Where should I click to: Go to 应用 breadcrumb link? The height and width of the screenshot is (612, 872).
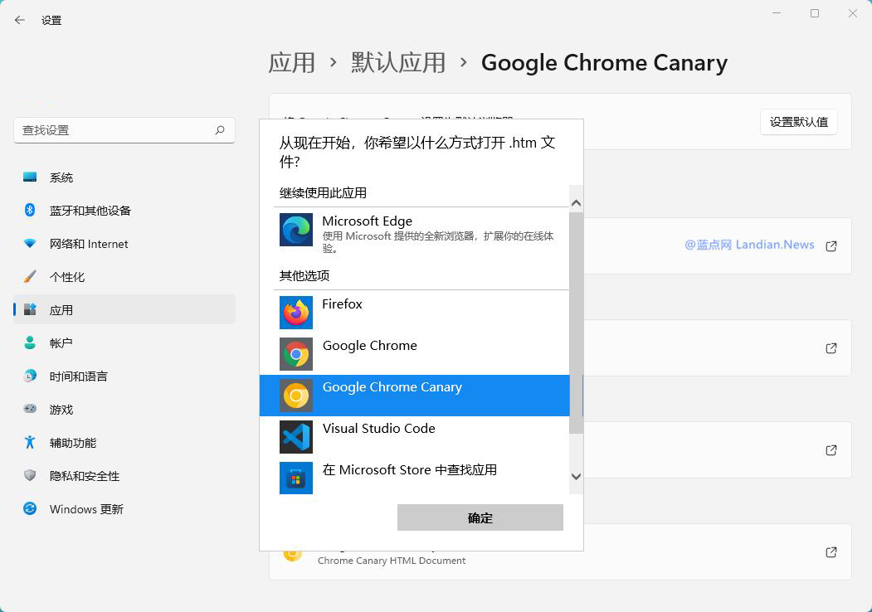[291, 62]
